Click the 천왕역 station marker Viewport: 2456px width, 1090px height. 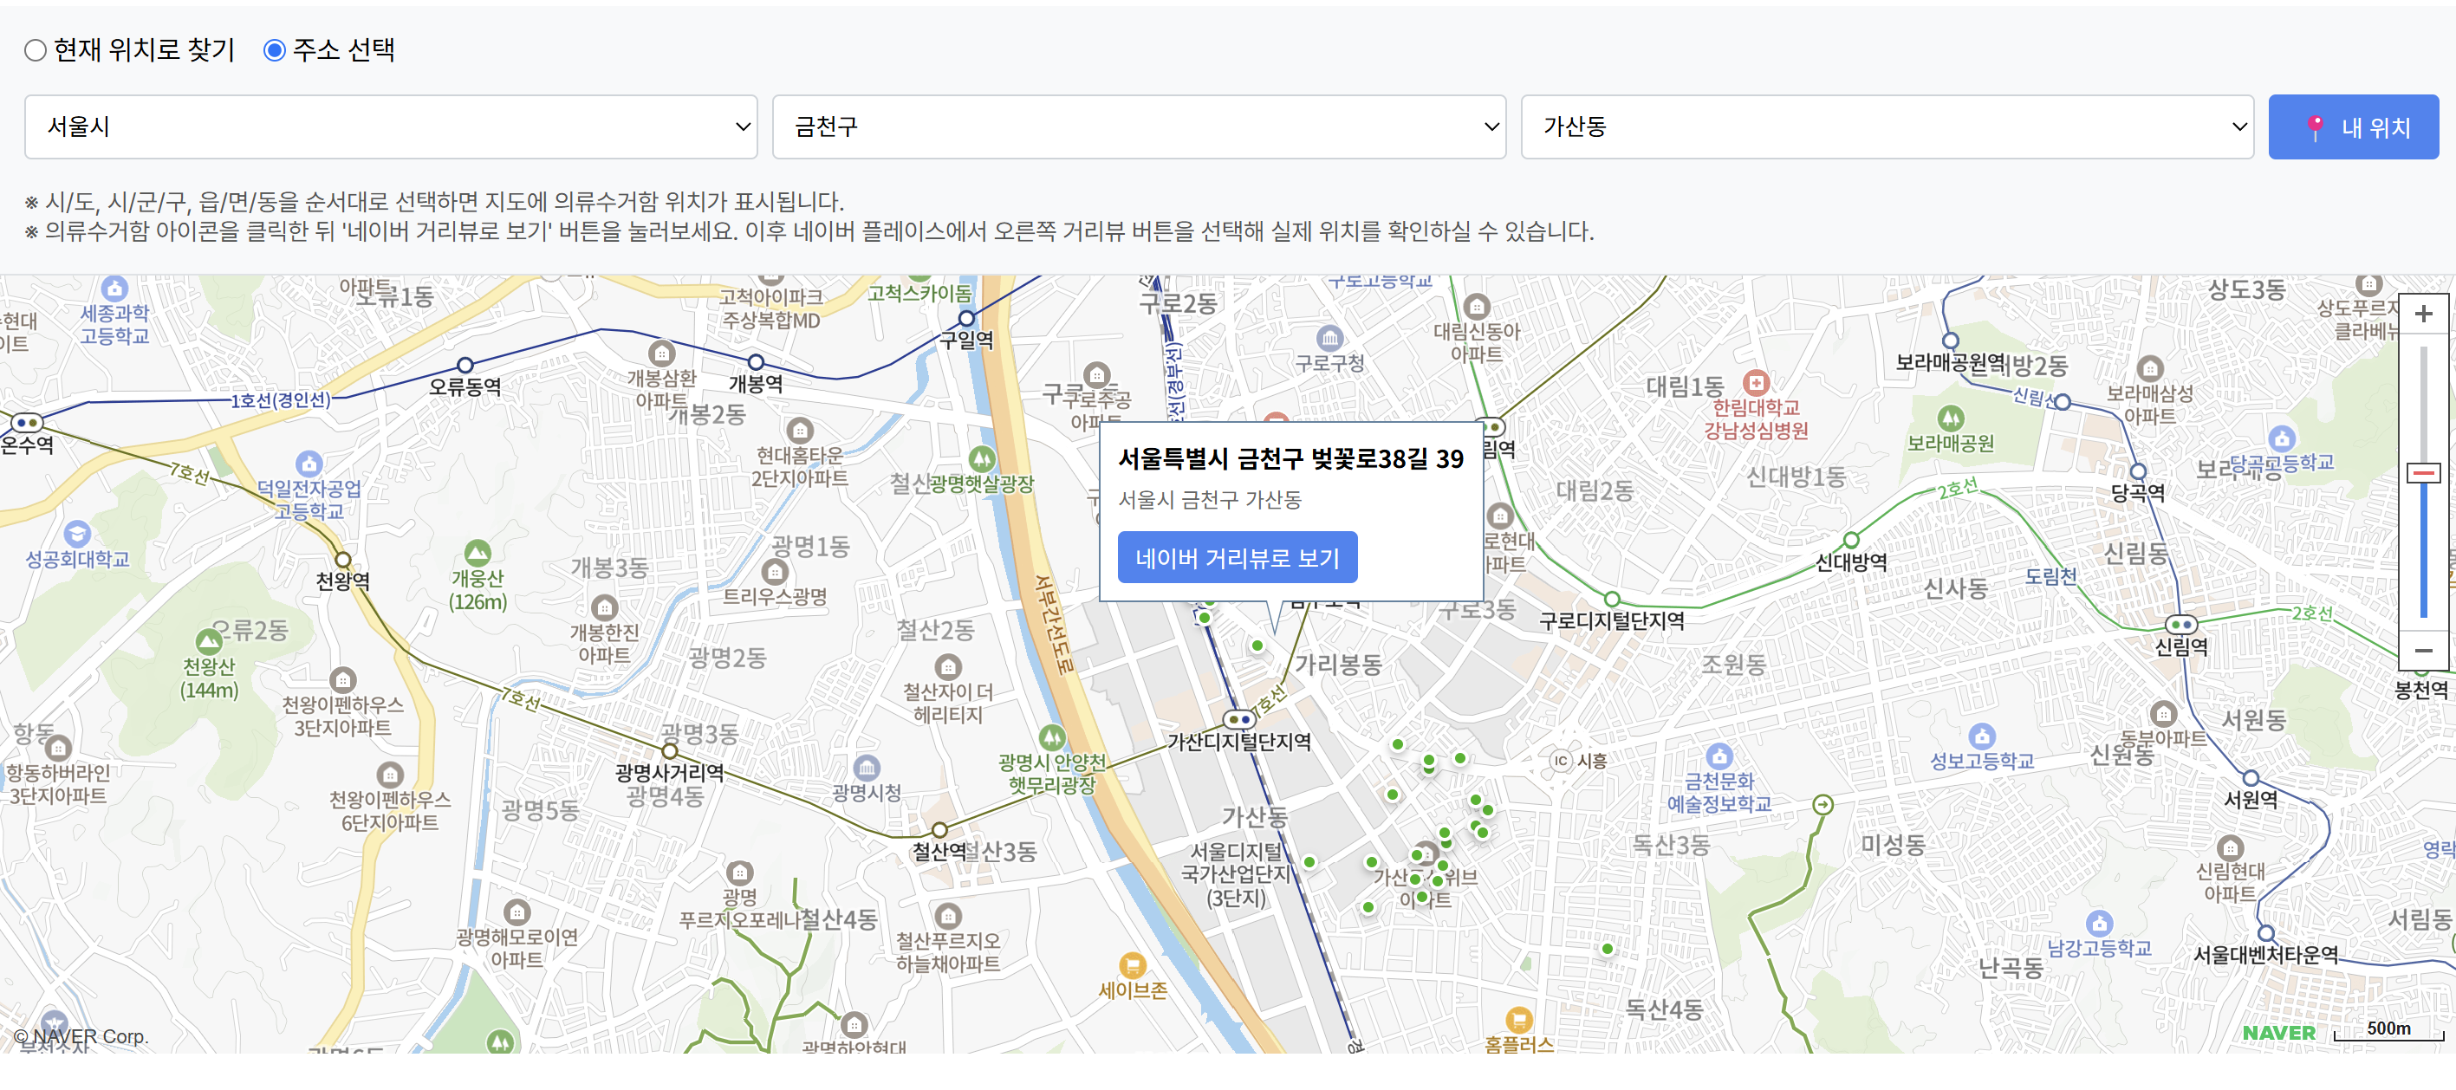(343, 560)
